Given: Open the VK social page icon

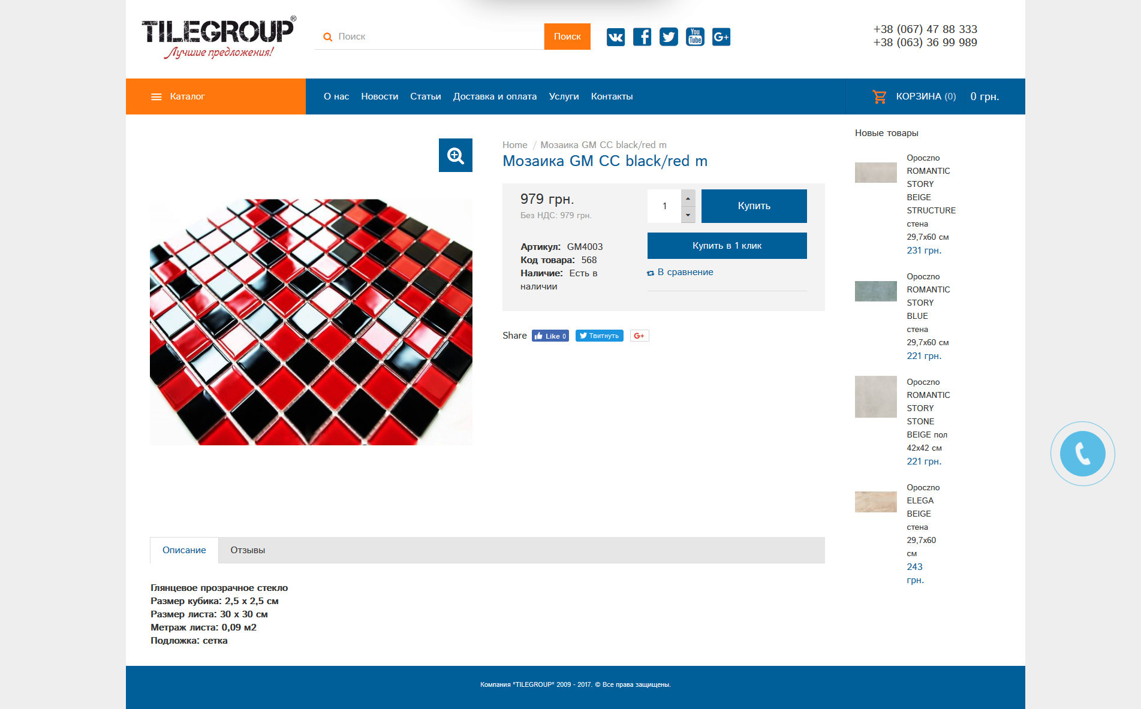Looking at the screenshot, I should pos(615,37).
